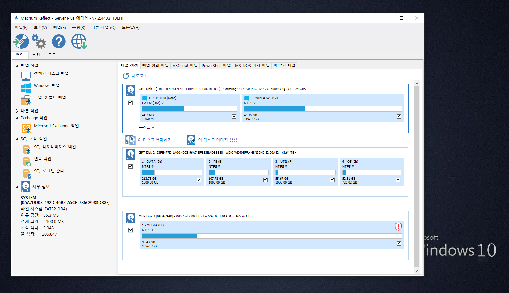The width and height of the screenshot is (509, 293).
Task: Click the red warning shield on MEDIA partition
Action: tap(398, 227)
